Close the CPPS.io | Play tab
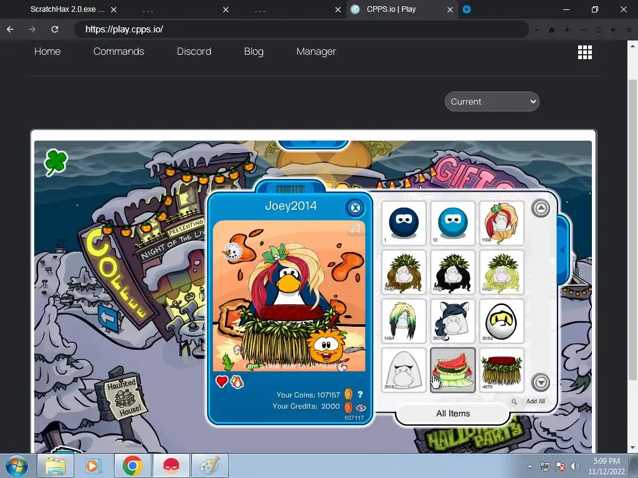The image size is (638, 478). [450, 9]
